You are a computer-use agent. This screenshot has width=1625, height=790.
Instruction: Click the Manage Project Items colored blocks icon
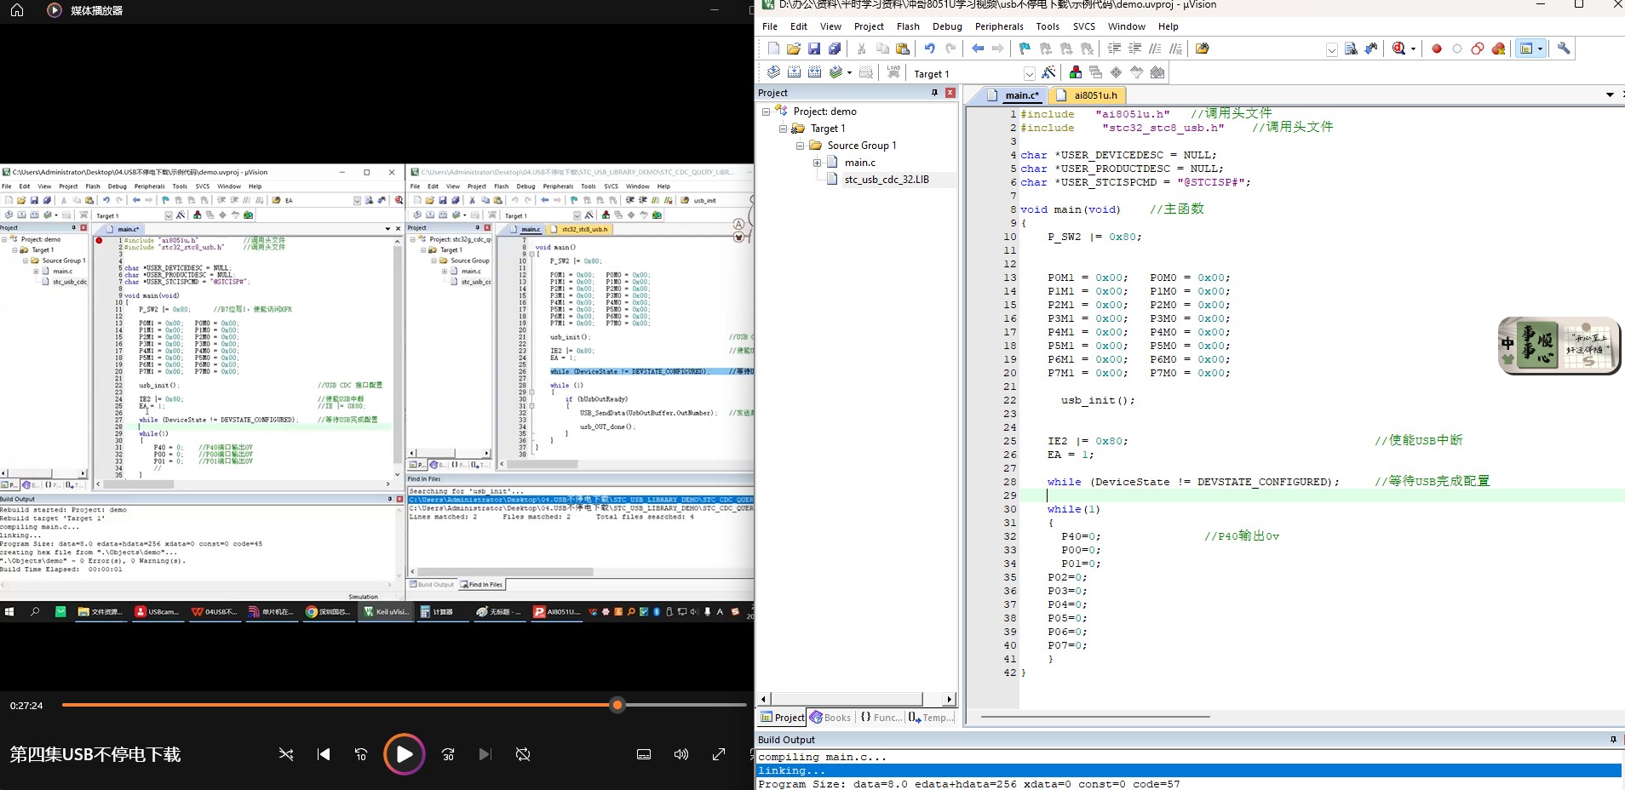[x=1076, y=73]
